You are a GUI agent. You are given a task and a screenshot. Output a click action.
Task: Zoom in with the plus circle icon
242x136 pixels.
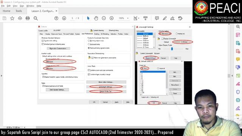(x=112, y=18)
